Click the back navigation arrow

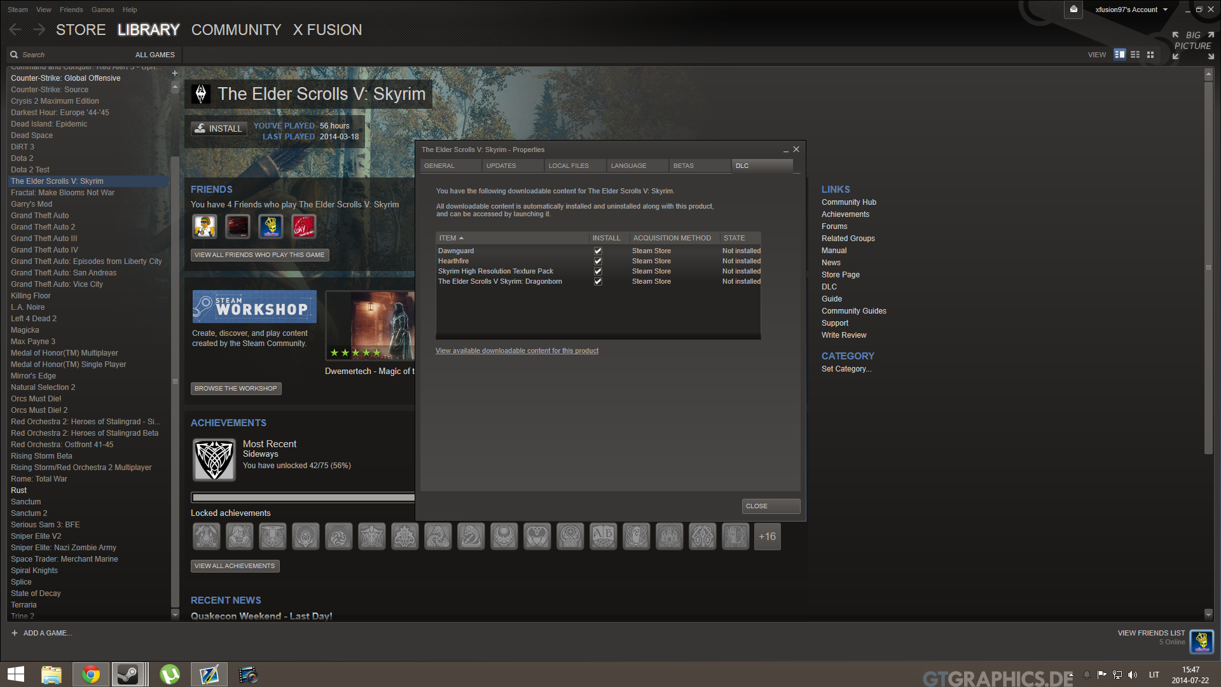(15, 29)
